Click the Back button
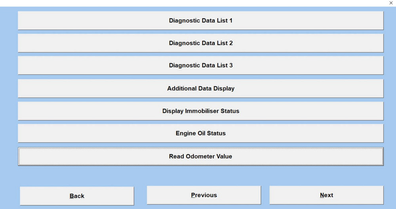The height and width of the screenshot is (209, 396). click(x=77, y=196)
